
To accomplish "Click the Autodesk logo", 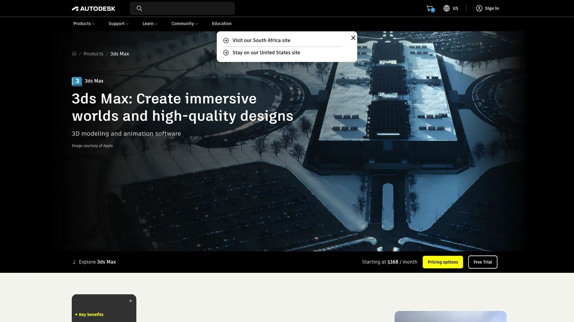I will pos(94,8).
